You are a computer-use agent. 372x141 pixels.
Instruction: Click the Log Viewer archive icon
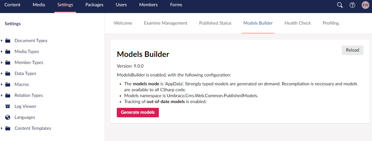click(x=8, y=106)
